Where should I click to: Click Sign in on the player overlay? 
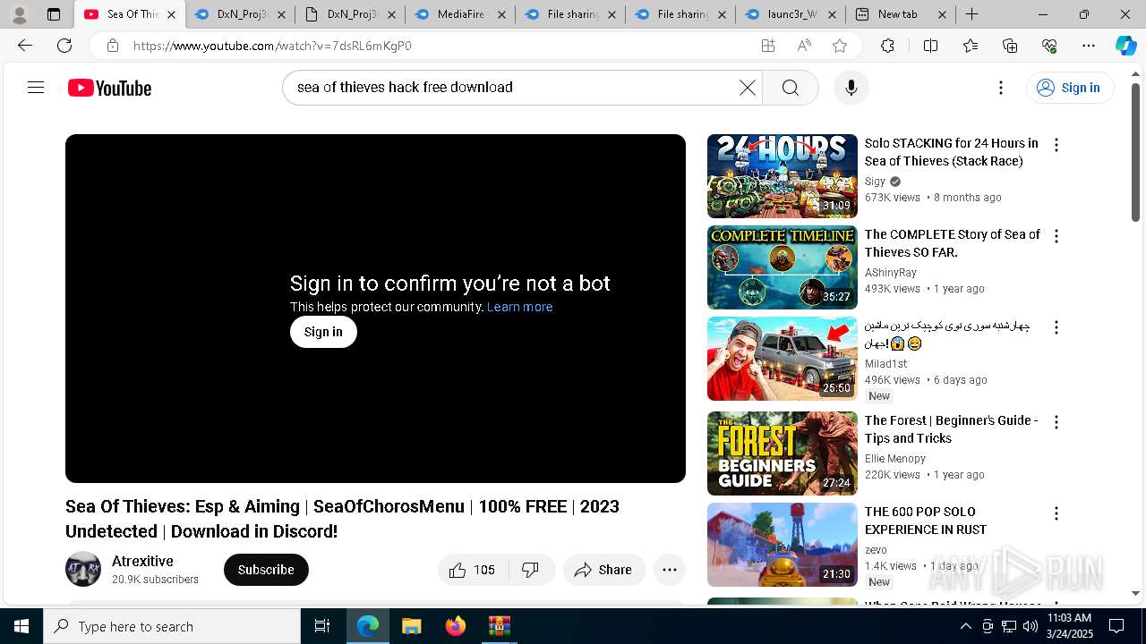323,332
